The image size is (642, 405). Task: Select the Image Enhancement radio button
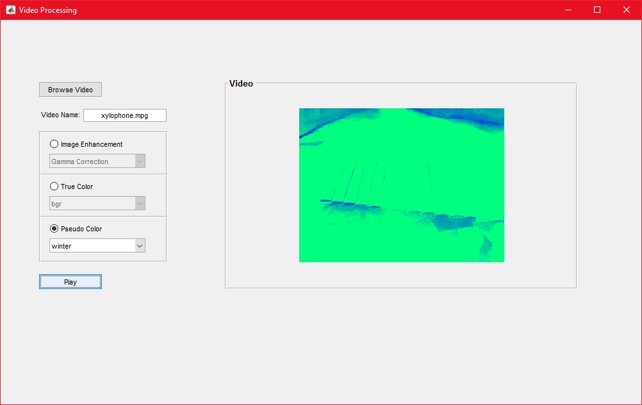click(x=54, y=144)
